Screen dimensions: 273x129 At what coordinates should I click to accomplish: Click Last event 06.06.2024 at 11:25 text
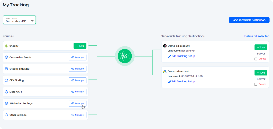185,76
